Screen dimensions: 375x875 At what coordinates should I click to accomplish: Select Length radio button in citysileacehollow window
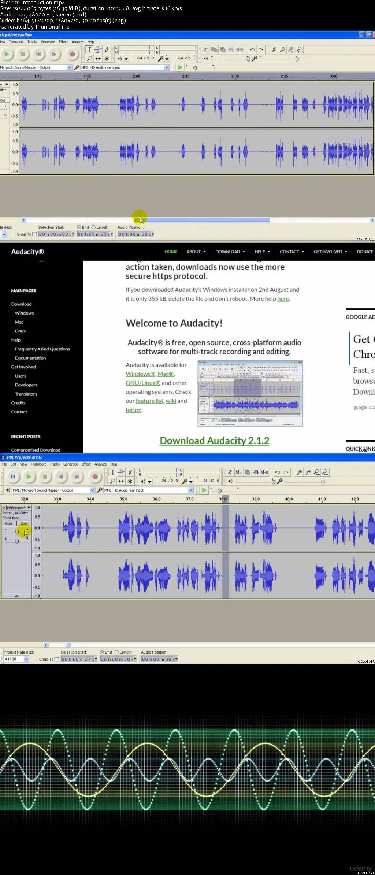coord(93,227)
